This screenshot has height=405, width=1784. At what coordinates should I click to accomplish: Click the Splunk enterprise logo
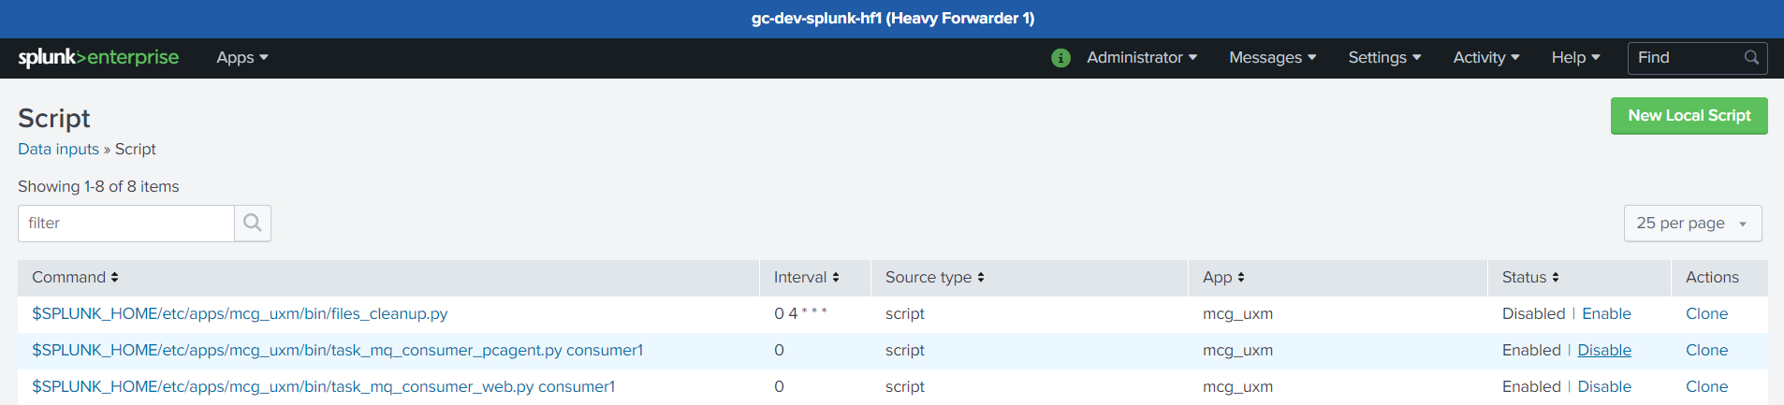[98, 58]
